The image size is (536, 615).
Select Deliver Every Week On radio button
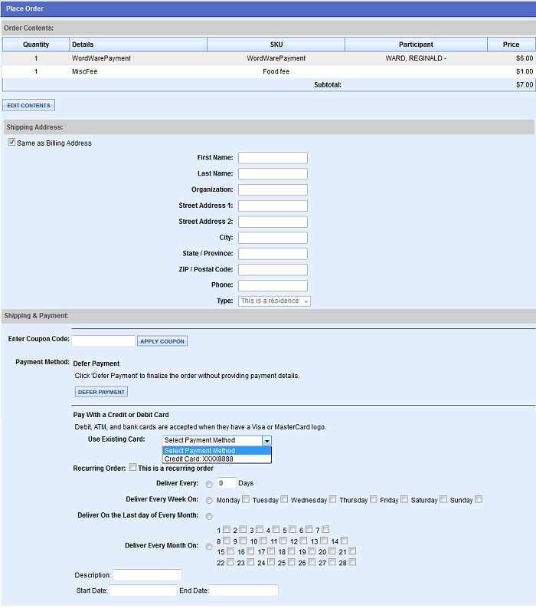click(209, 501)
